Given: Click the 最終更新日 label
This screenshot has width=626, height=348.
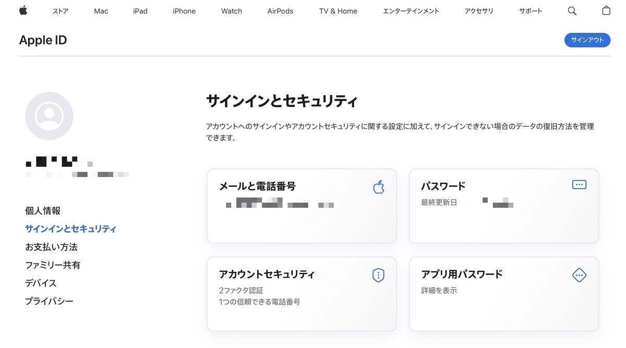Looking at the screenshot, I should [439, 202].
